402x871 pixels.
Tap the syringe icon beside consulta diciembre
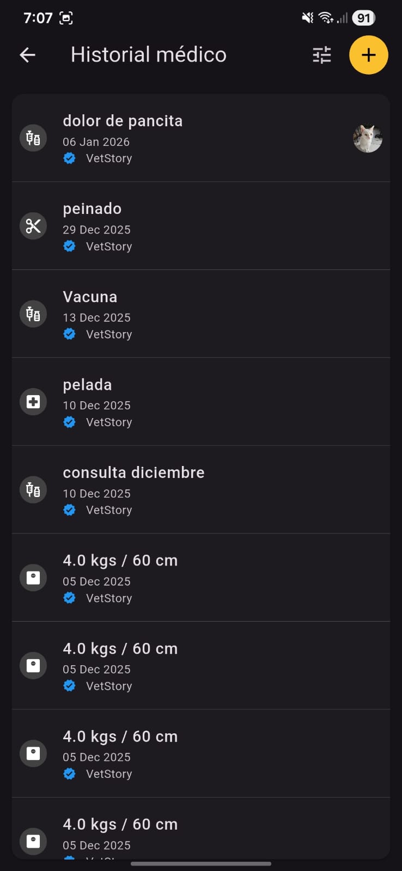coord(33,490)
